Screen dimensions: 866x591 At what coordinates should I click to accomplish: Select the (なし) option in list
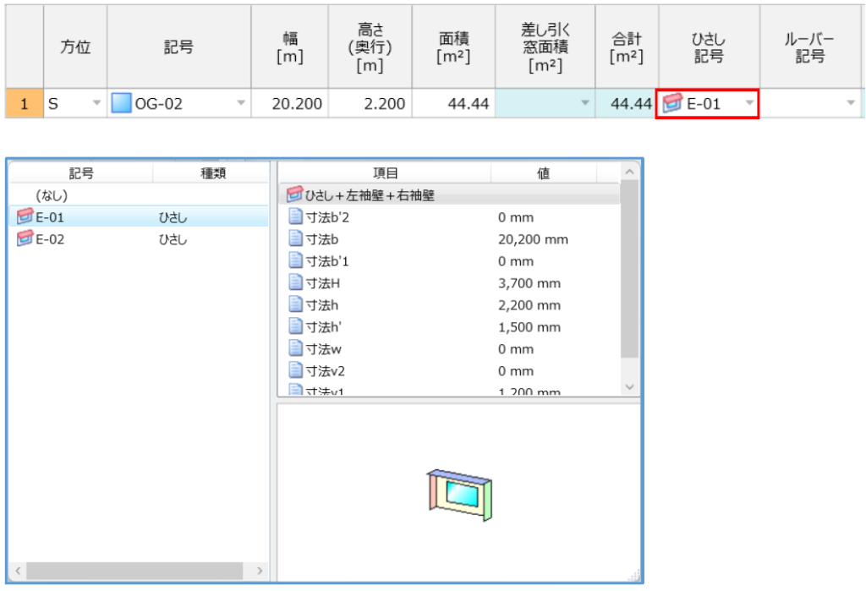click(52, 196)
